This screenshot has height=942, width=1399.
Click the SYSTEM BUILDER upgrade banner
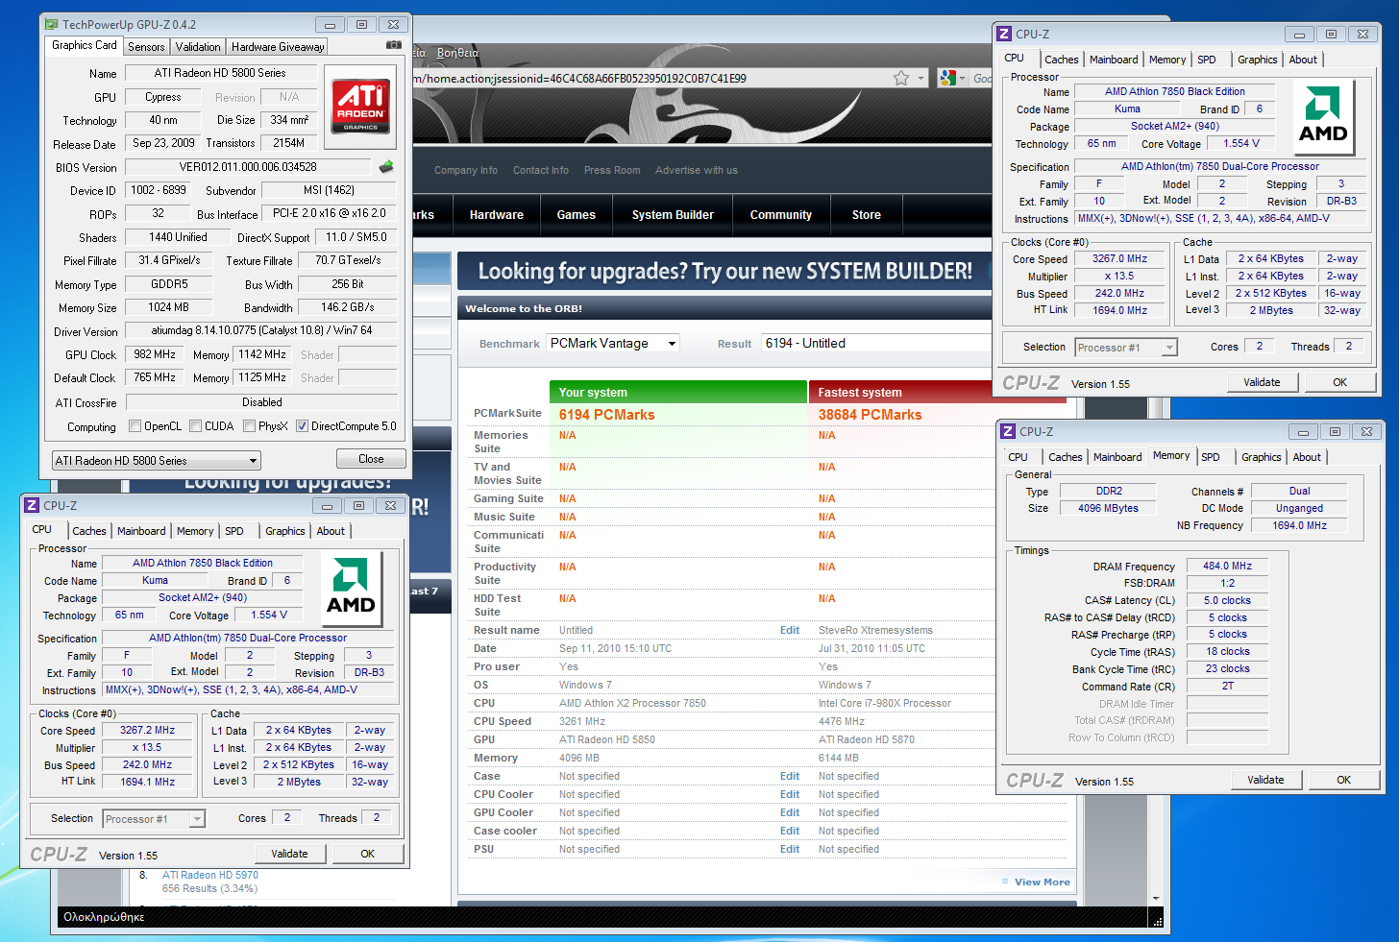coord(724,272)
